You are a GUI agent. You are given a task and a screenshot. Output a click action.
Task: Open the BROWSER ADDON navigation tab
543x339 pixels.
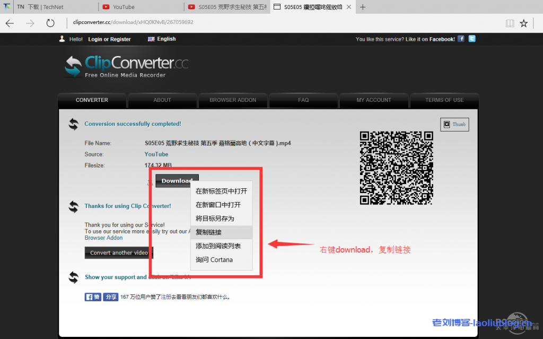pos(233,100)
